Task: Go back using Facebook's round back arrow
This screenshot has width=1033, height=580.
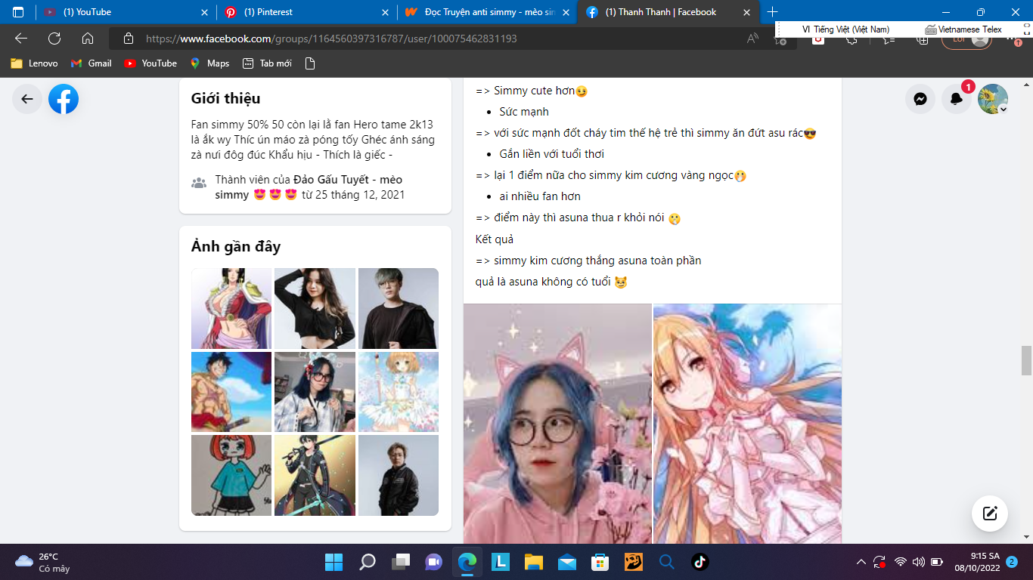Action: 27,99
